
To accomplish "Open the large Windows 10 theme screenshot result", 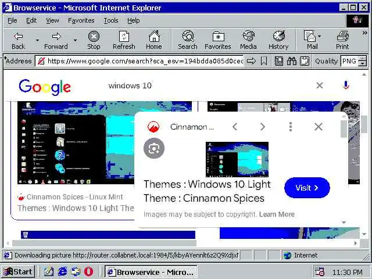I will 76,143.
